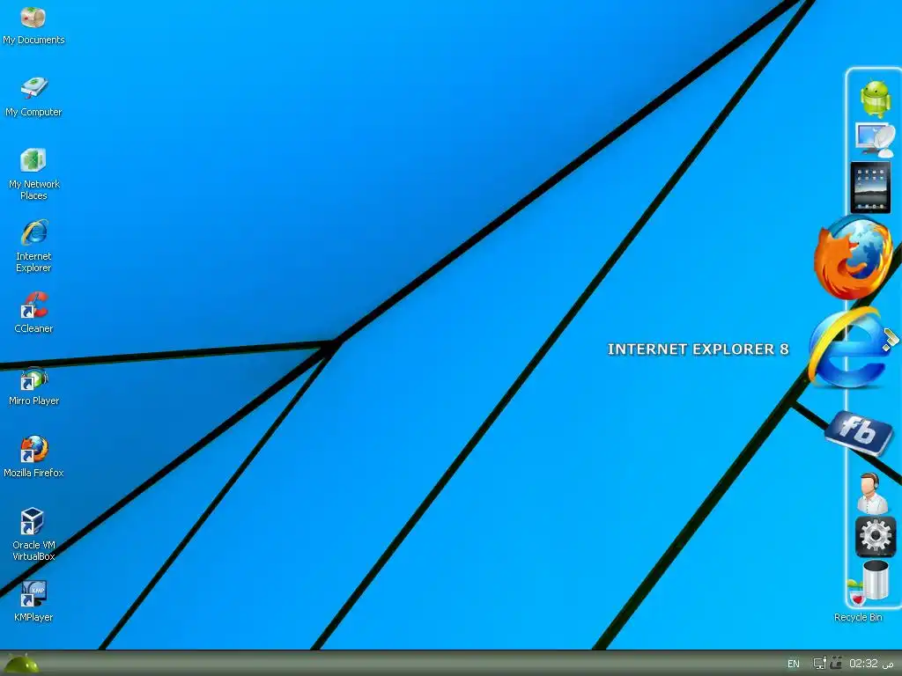Click the monitor with satellite dish dock icon

(875, 140)
